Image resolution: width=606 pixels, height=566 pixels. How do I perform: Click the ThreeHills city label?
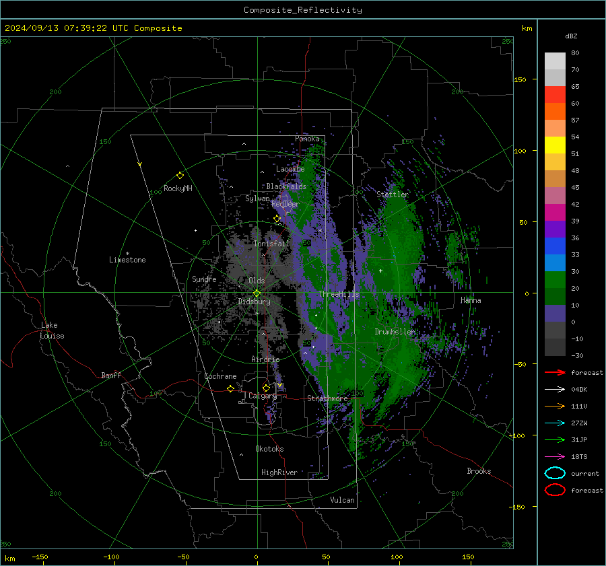339,294
